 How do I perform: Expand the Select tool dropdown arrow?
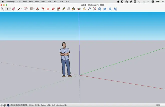pos(10,9)
